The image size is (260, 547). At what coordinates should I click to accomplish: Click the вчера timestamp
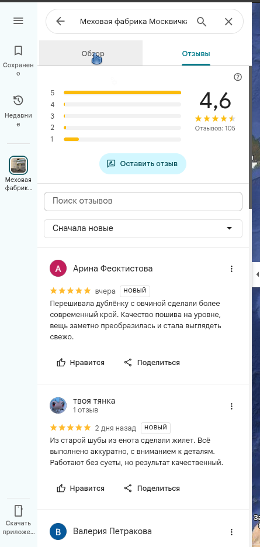click(105, 291)
